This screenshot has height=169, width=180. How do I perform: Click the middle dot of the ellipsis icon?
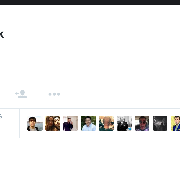54,94
